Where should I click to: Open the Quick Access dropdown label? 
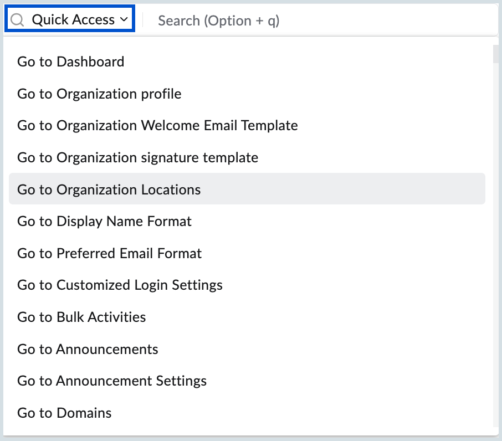tap(73, 20)
